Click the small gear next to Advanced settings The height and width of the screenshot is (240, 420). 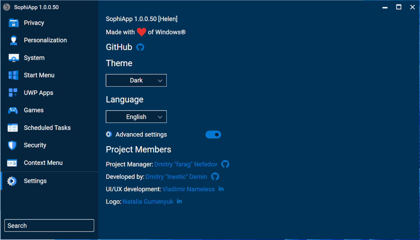click(109, 134)
